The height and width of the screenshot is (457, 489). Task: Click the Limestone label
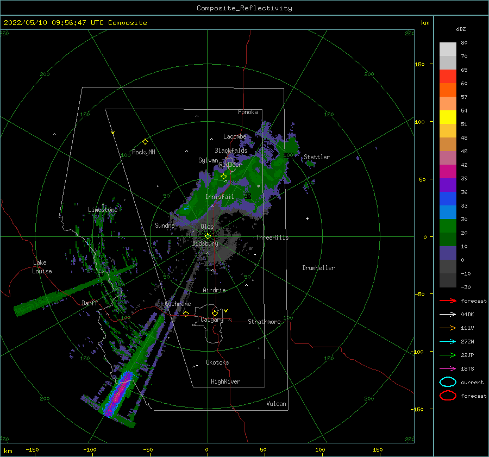(103, 210)
